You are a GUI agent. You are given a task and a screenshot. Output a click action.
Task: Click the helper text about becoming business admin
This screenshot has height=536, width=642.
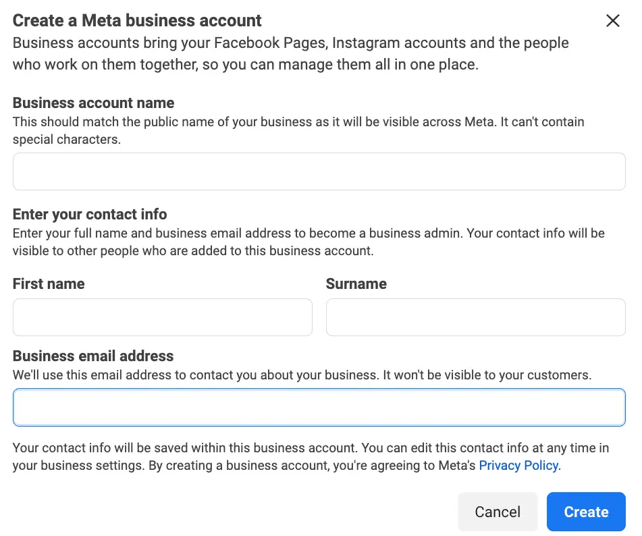click(308, 242)
